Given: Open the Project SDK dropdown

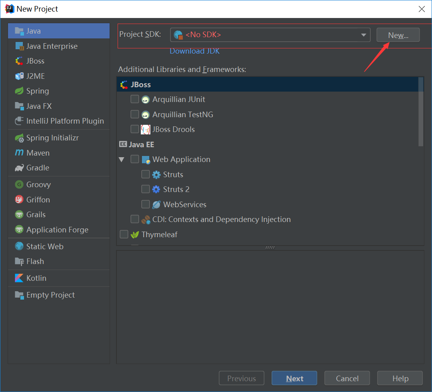Looking at the screenshot, I should (x=270, y=35).
